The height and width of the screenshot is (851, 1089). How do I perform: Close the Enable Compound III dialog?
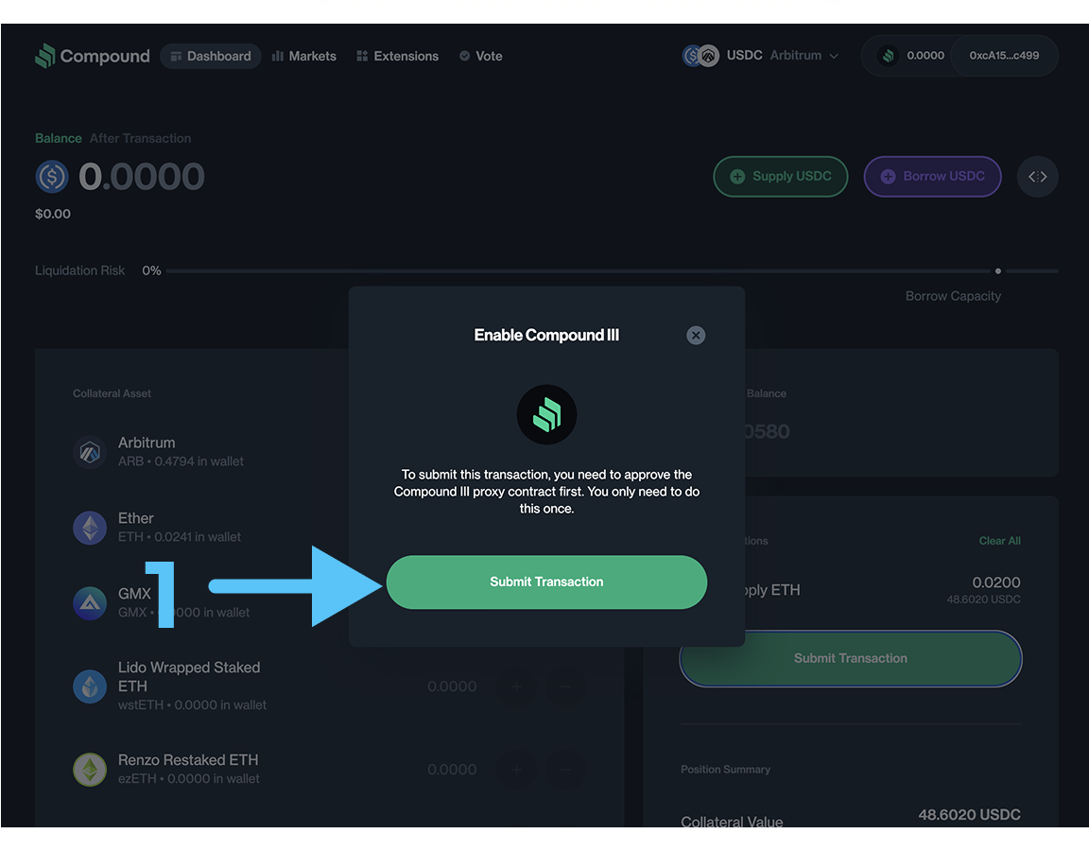(x=696, y=335)
